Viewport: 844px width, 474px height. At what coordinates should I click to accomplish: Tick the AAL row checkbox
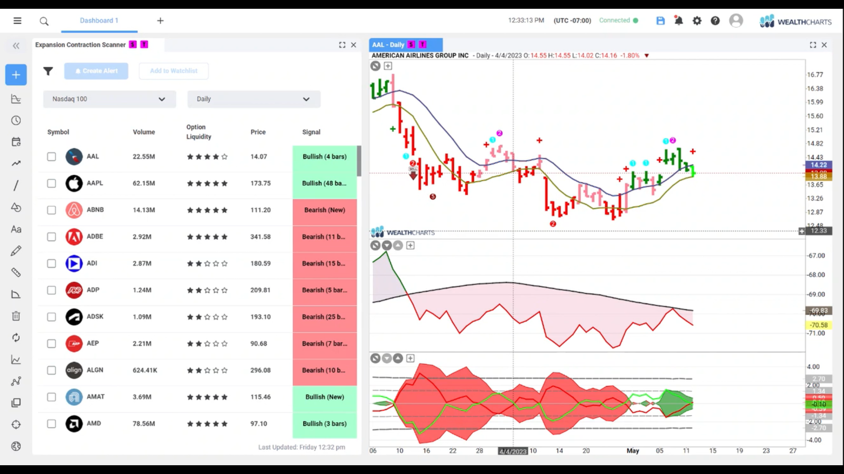point(51,157)
